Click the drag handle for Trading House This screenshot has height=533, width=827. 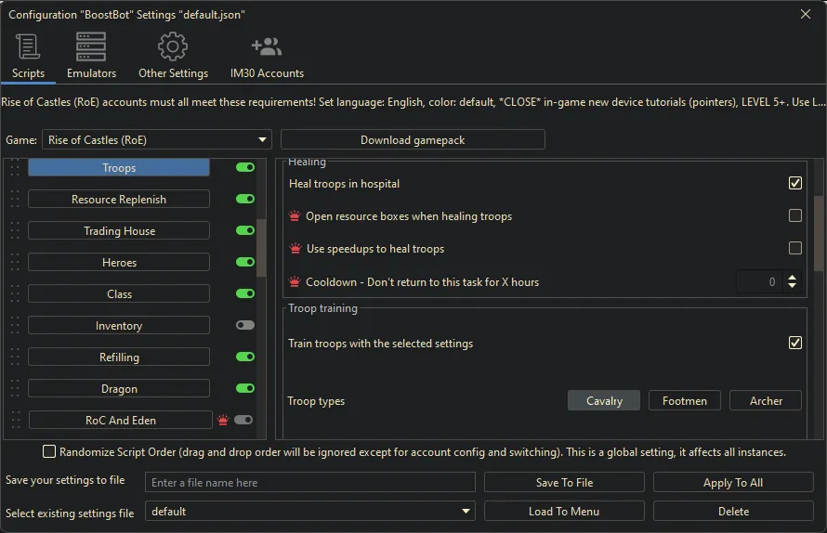click(x=15, y=231)
